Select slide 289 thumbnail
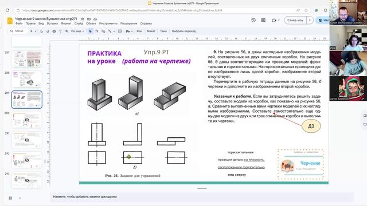Screen dimensions: 367x206 click(x=27, y=100)
